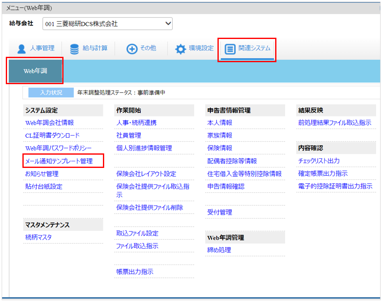381x301 pixels.
Task: Click the Web年調管理 section header
Action: pos(245,238)
